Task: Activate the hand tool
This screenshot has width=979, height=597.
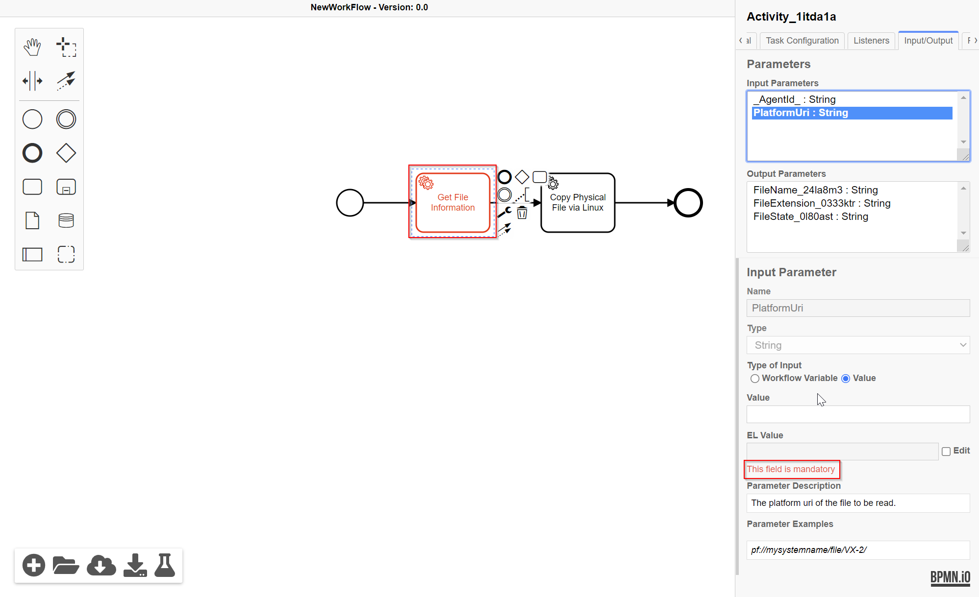Action: tap(32, 47)
